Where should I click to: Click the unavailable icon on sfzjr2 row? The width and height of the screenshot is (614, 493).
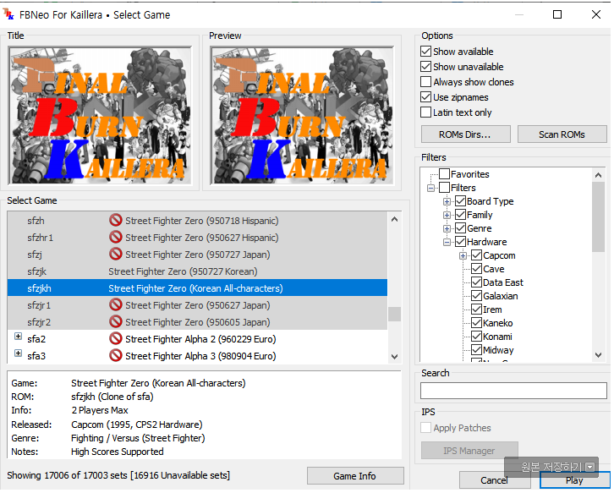click(x=116, y=321)
